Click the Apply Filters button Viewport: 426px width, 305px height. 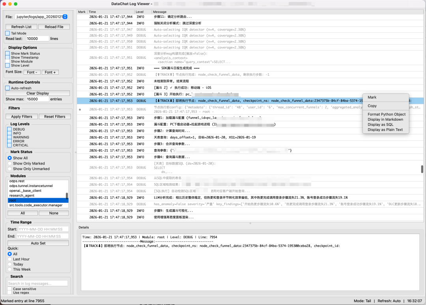pyautogui.click(x=22, y=116)
